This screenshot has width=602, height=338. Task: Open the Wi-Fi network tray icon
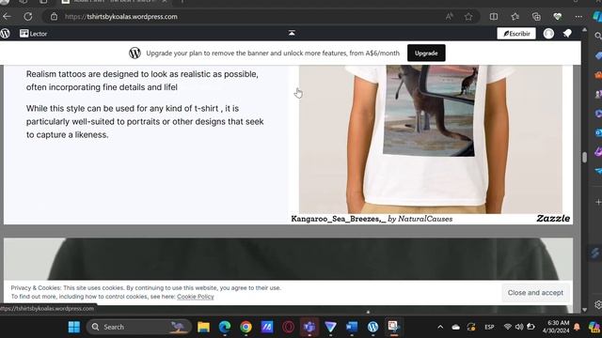click(508, 327)
